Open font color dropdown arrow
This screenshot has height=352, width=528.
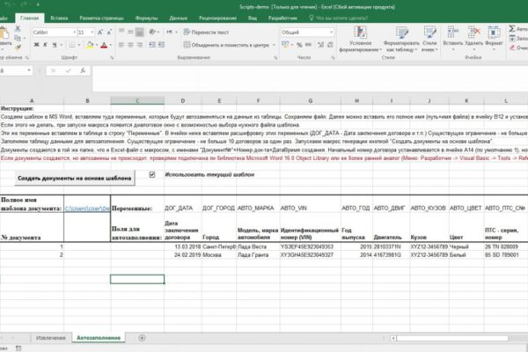pos(111,45)
